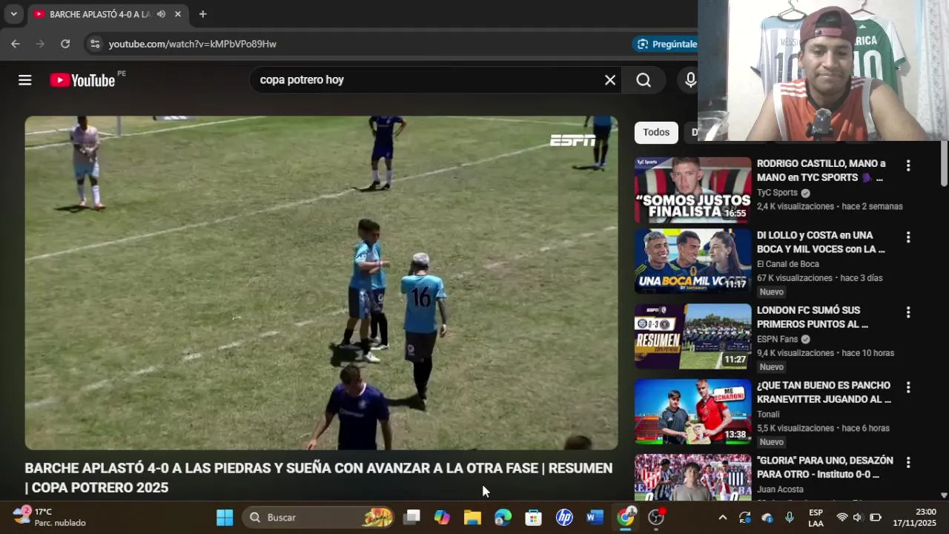
Task: Close the BARCHE APLASTÓ browser tab
Action: point(178,14)
